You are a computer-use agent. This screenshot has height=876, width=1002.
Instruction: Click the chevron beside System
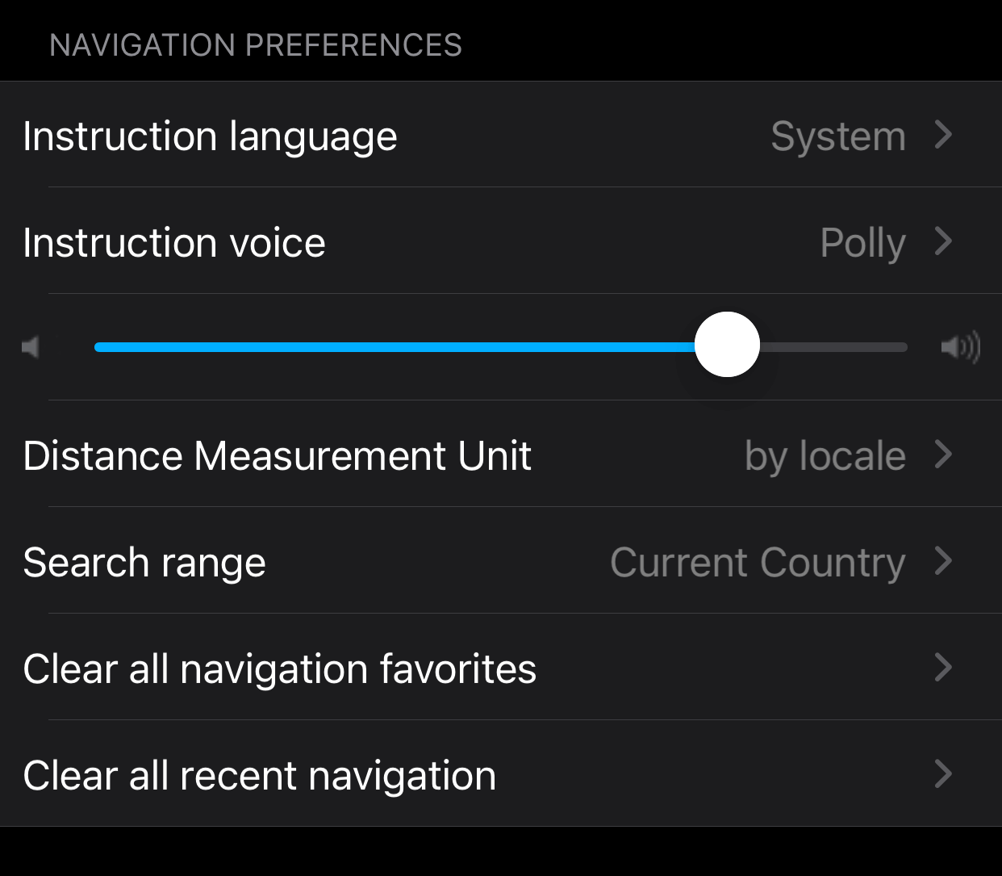pyautogui.click(x=944, y=134)
